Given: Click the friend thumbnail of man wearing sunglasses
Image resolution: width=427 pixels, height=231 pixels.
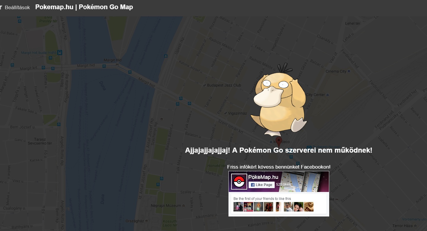Looking at the screenshot, I should pos(289,207).
